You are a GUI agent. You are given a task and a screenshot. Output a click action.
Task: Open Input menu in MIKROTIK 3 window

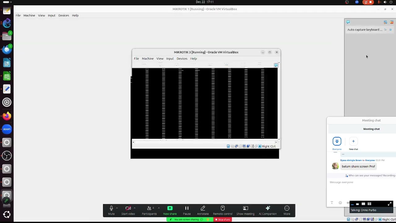[x=170, y=59]
